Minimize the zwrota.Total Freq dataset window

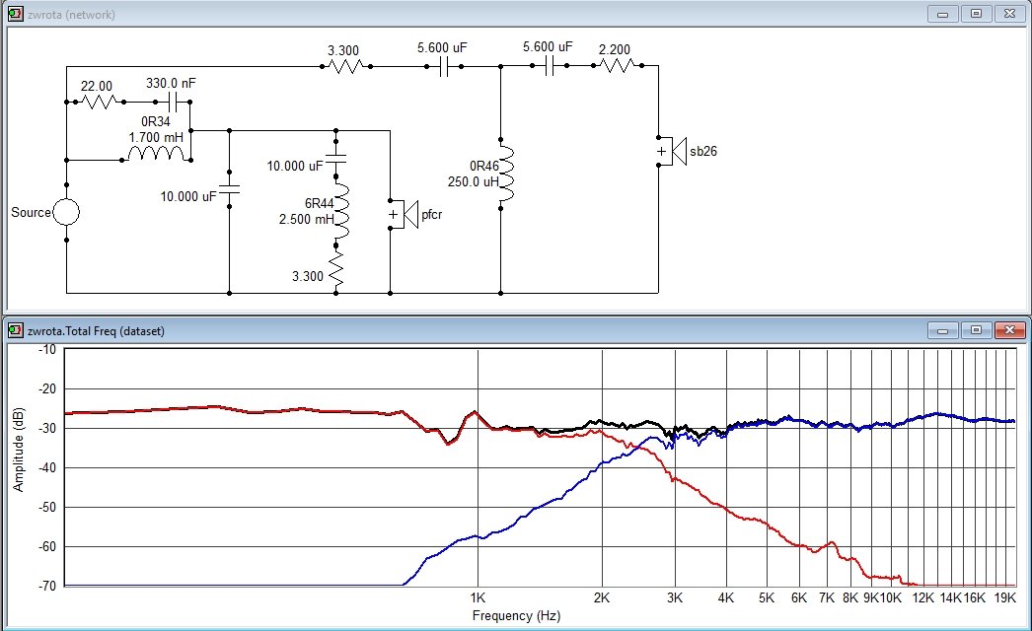click(x=942, y=329)
